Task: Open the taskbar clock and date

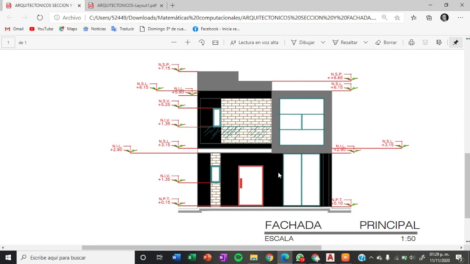Action: click(439, 258)
